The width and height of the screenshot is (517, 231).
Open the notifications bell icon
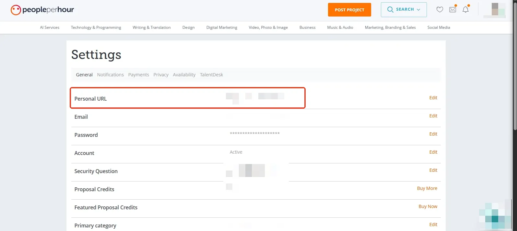[465, 10]
